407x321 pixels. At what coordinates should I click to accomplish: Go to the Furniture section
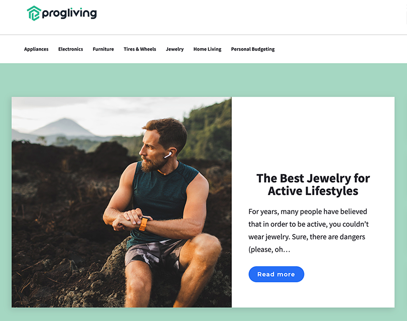tap(103, 49)
